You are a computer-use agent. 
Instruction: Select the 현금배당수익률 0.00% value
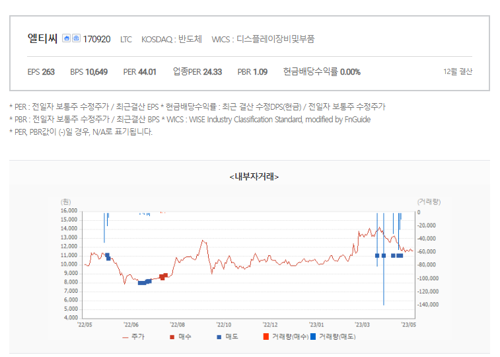click(322, 71)
